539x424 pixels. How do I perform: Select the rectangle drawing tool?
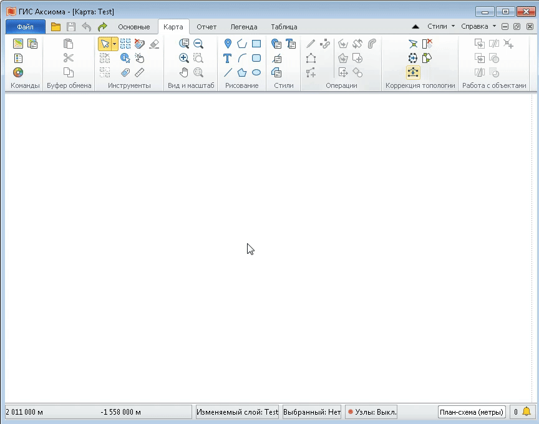pos(256,44)
